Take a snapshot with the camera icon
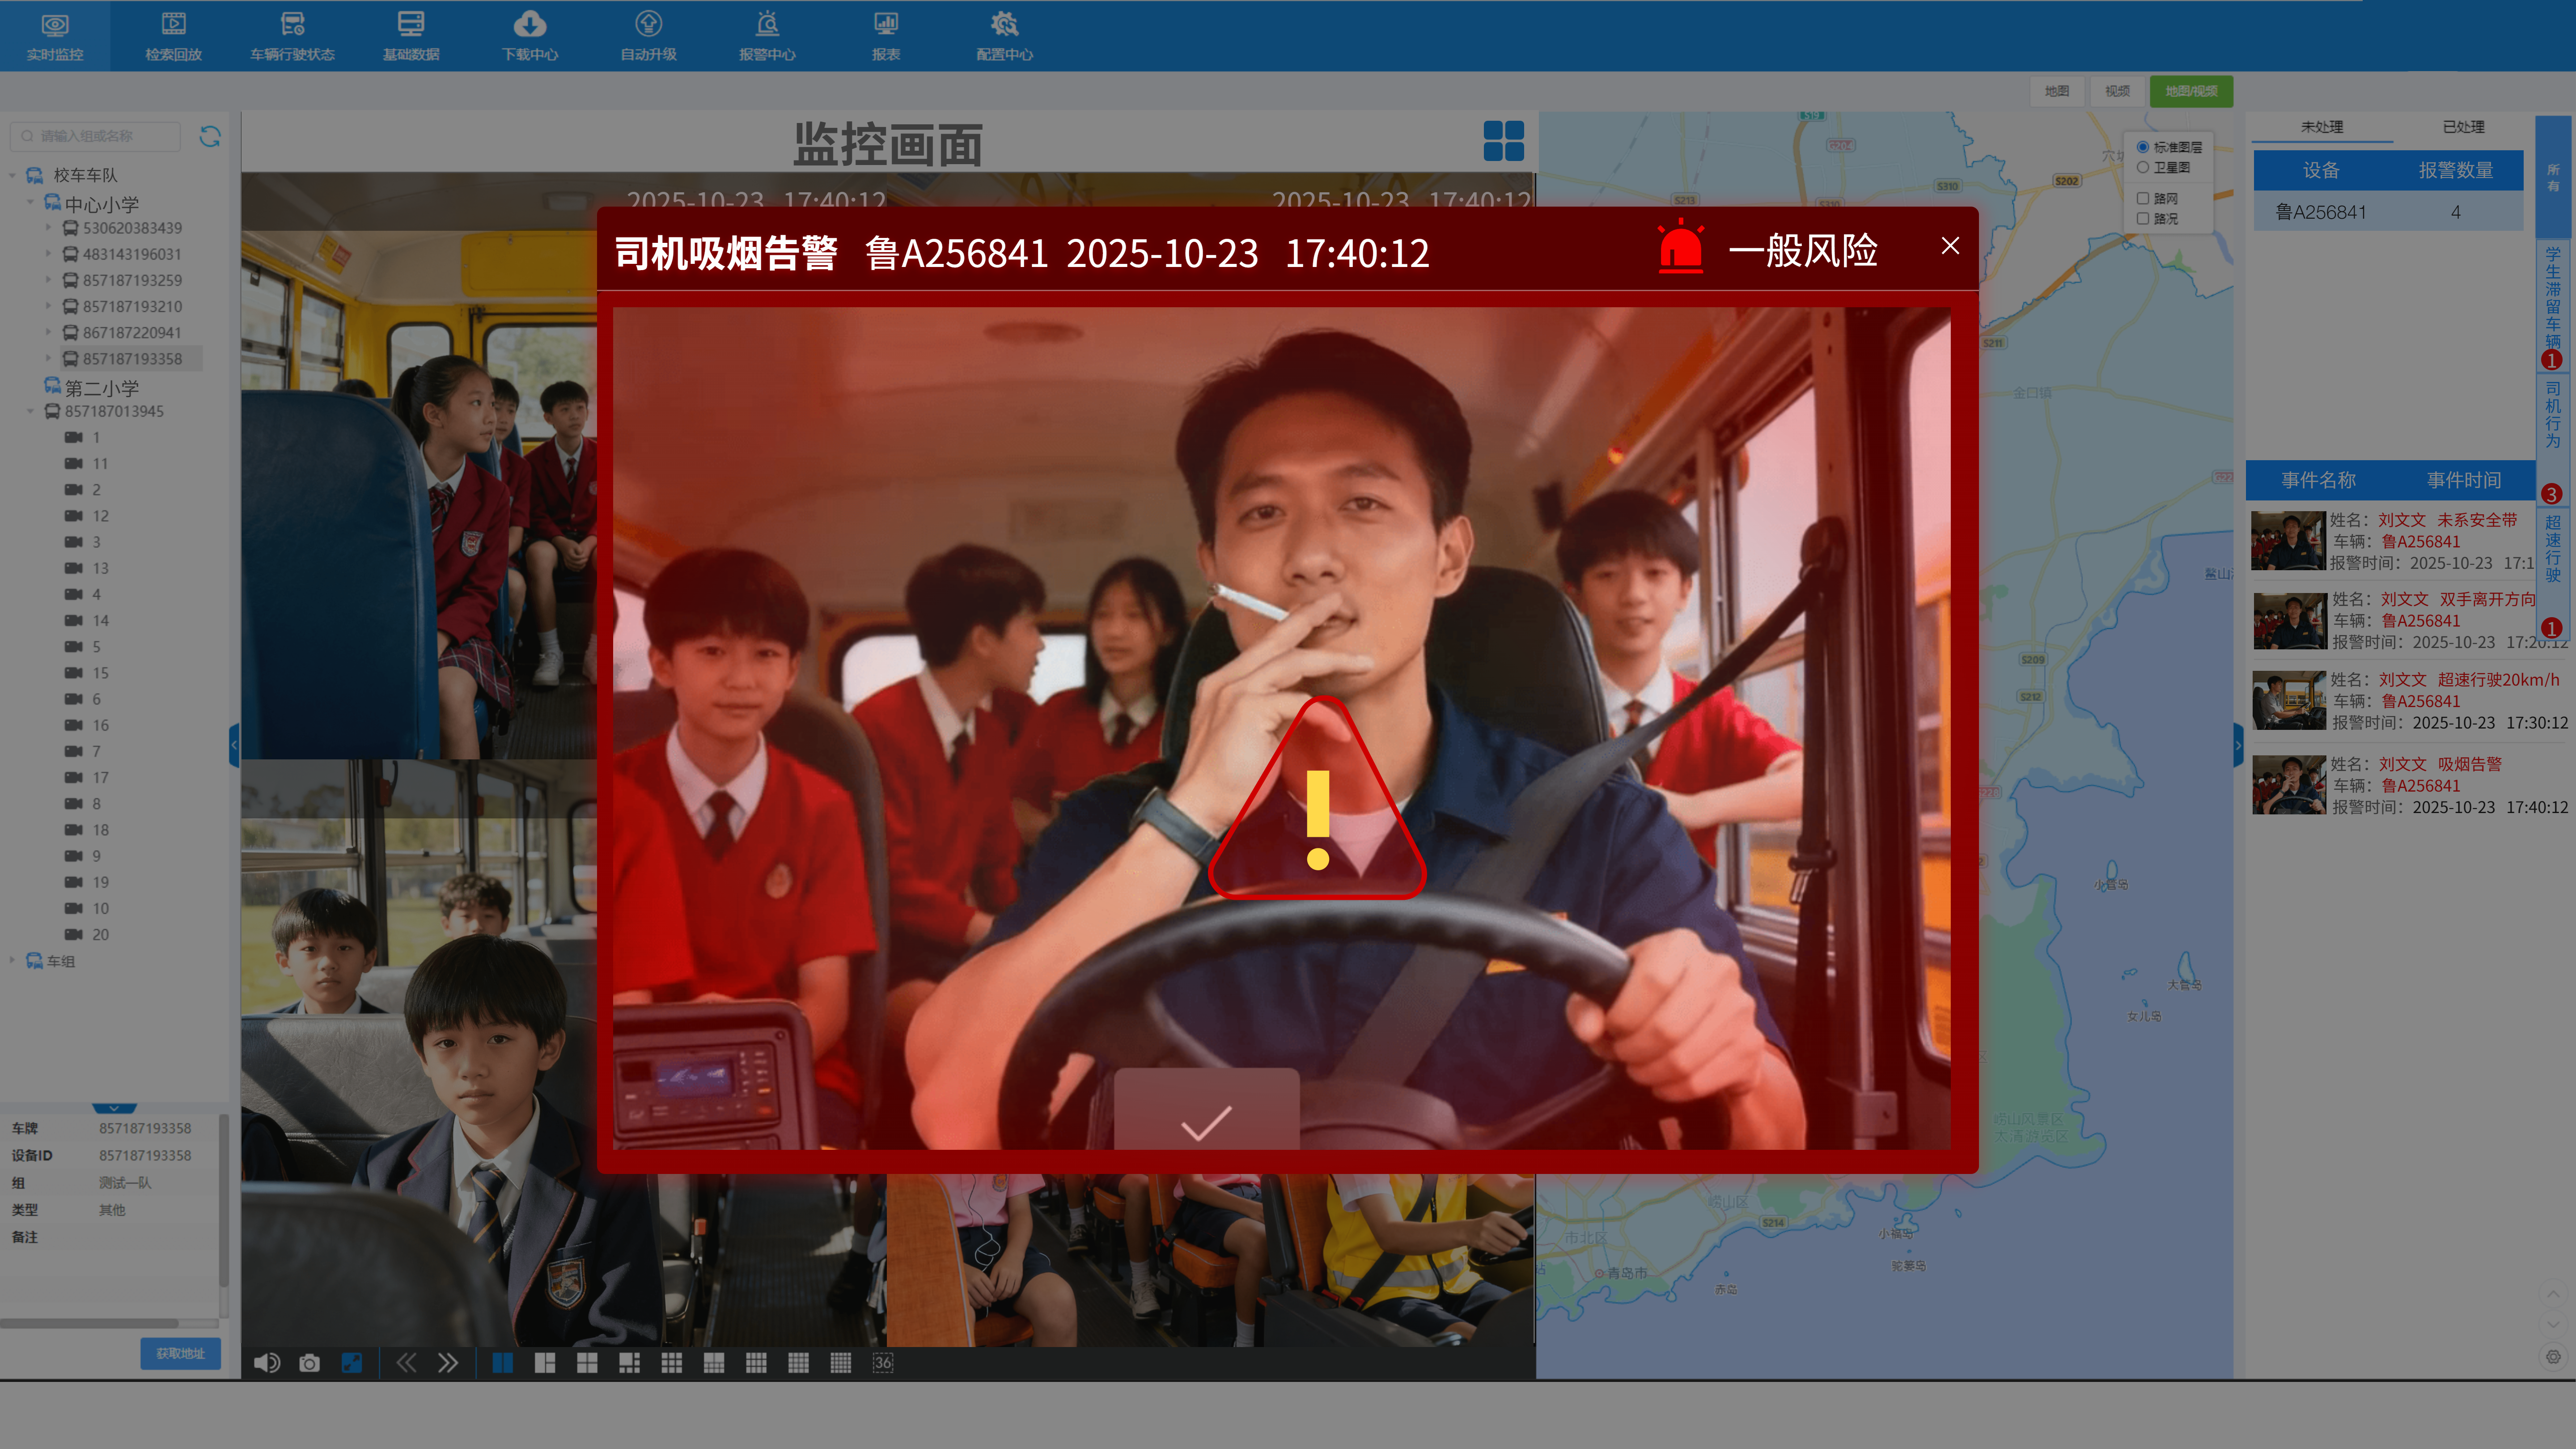 click(310, 1363)
